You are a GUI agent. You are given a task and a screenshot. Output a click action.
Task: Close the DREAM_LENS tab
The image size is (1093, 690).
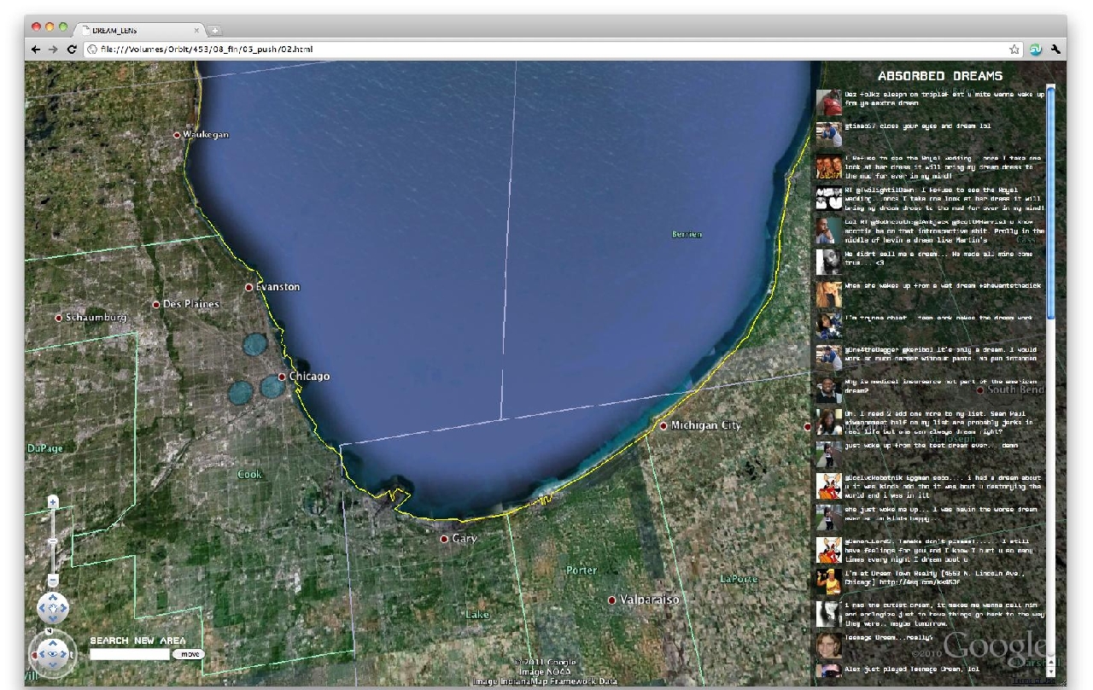click(x=196, y=30)
